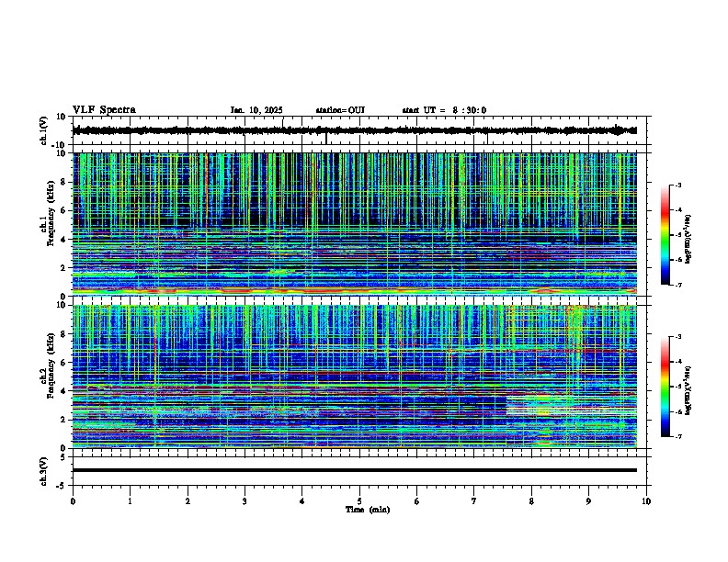Click time axis tick label "3"
This screenshot has width=728, height=562.
click(x=245, y=501)
